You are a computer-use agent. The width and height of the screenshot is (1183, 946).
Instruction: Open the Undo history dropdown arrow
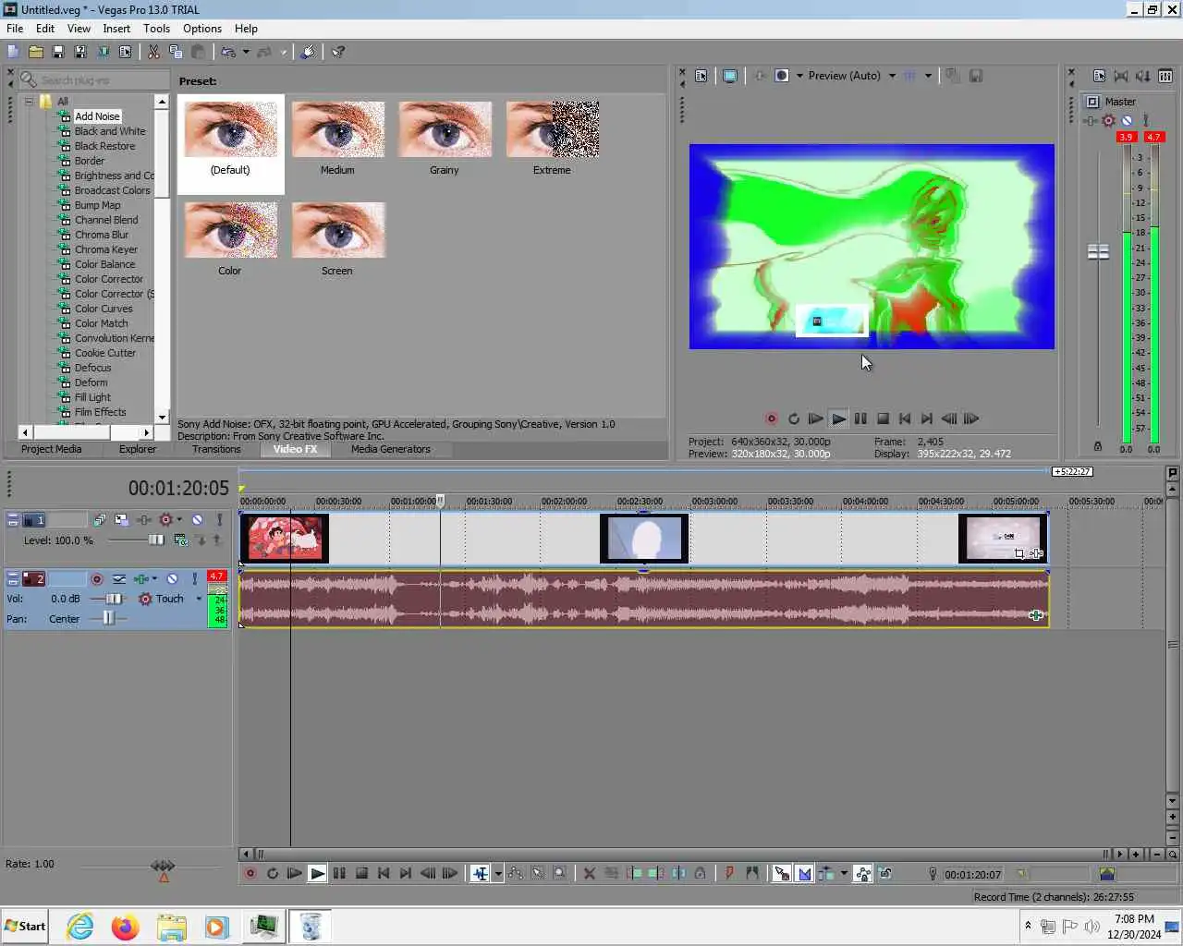pyautogui.click(x=246, y=53)
